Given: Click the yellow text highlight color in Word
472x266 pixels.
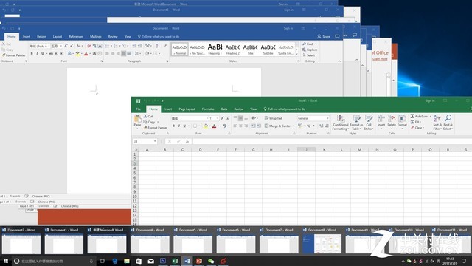Looking at the screenshot, I should tap(77, 54).
